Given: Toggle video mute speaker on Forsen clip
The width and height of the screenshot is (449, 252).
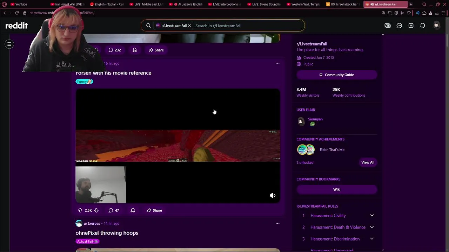Looking at the screenshot, I should [x=273, y=196].
